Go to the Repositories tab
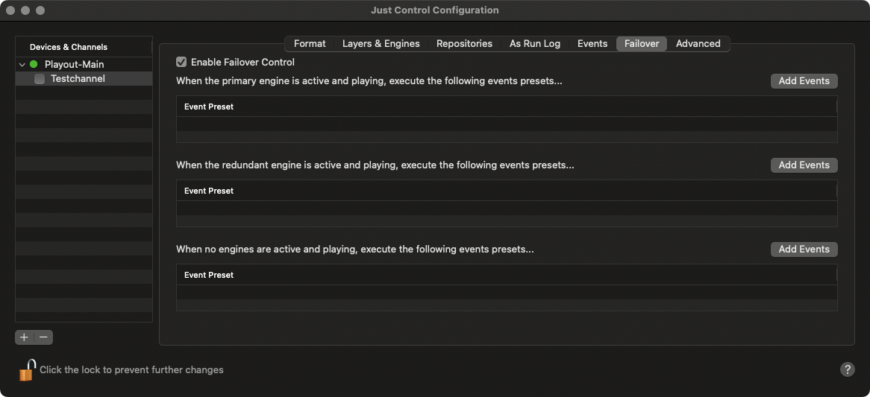The width and height of the screenshot is (870, 397). [x=464, y=44]
